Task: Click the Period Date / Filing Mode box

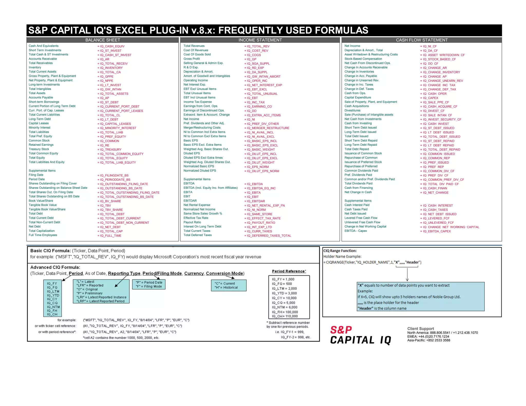Action: [149, 284]
